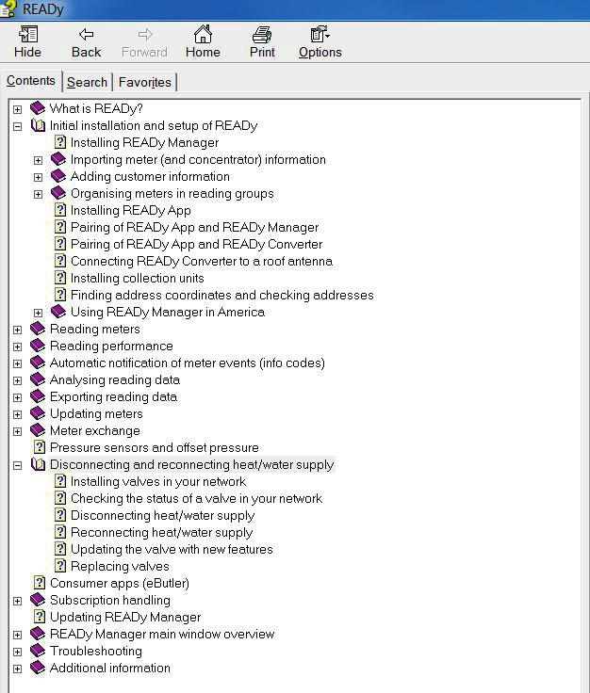The image size is (590, 693).
Task: Open Pairing of READy App and READy Manager
Action: pos(194,227)
